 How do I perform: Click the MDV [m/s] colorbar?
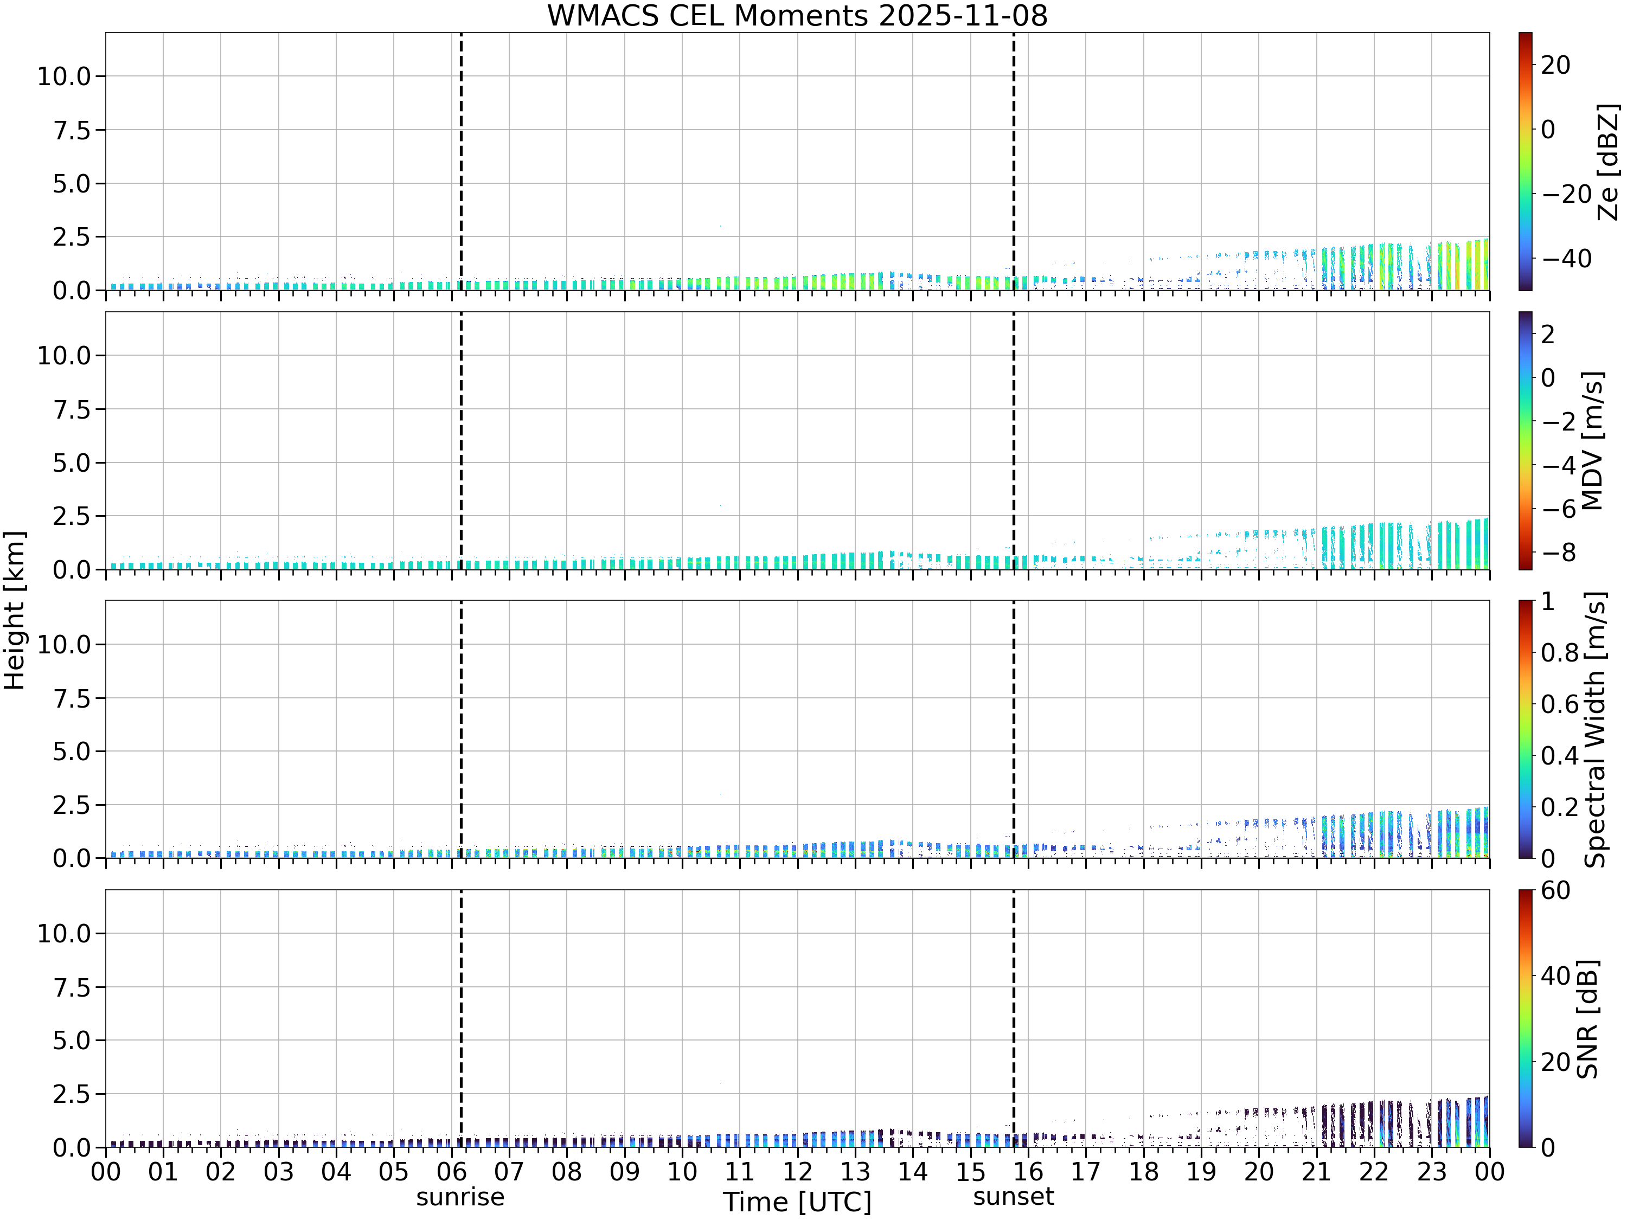[x=1526, y=440]
